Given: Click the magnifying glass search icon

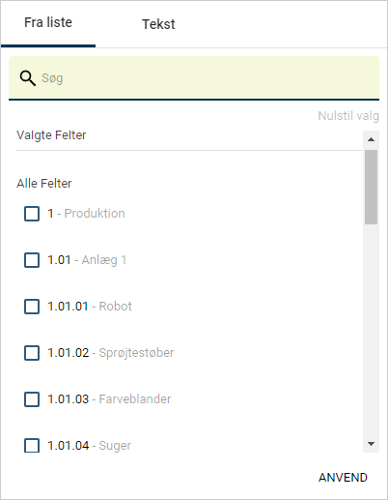Looking at the screenshot, I should pyautogui.click(x=27, y=78).
